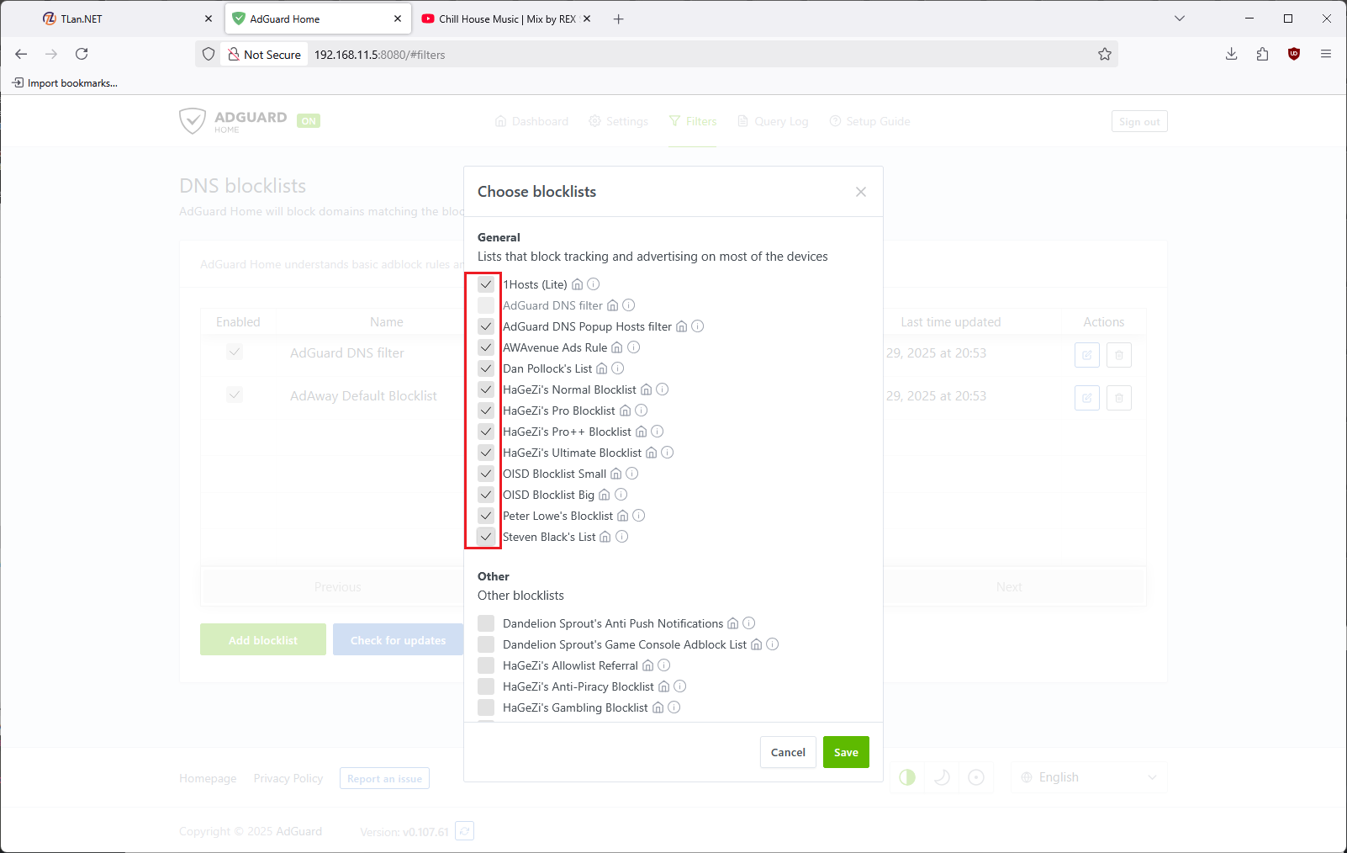
Task: Click the Add blocklist button
Action: coord(263,640)
